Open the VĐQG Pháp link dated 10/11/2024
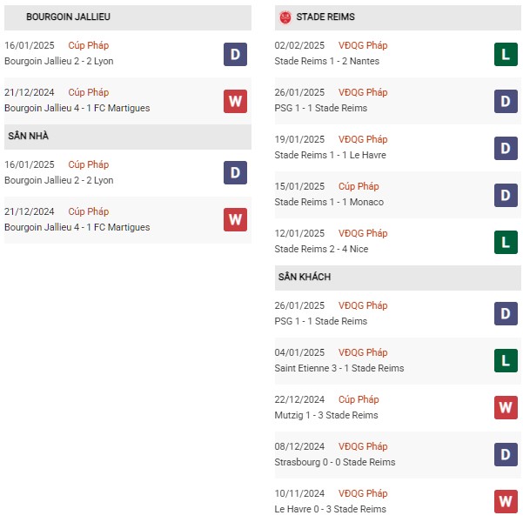 pyautogui.click(x=363, y=493)
